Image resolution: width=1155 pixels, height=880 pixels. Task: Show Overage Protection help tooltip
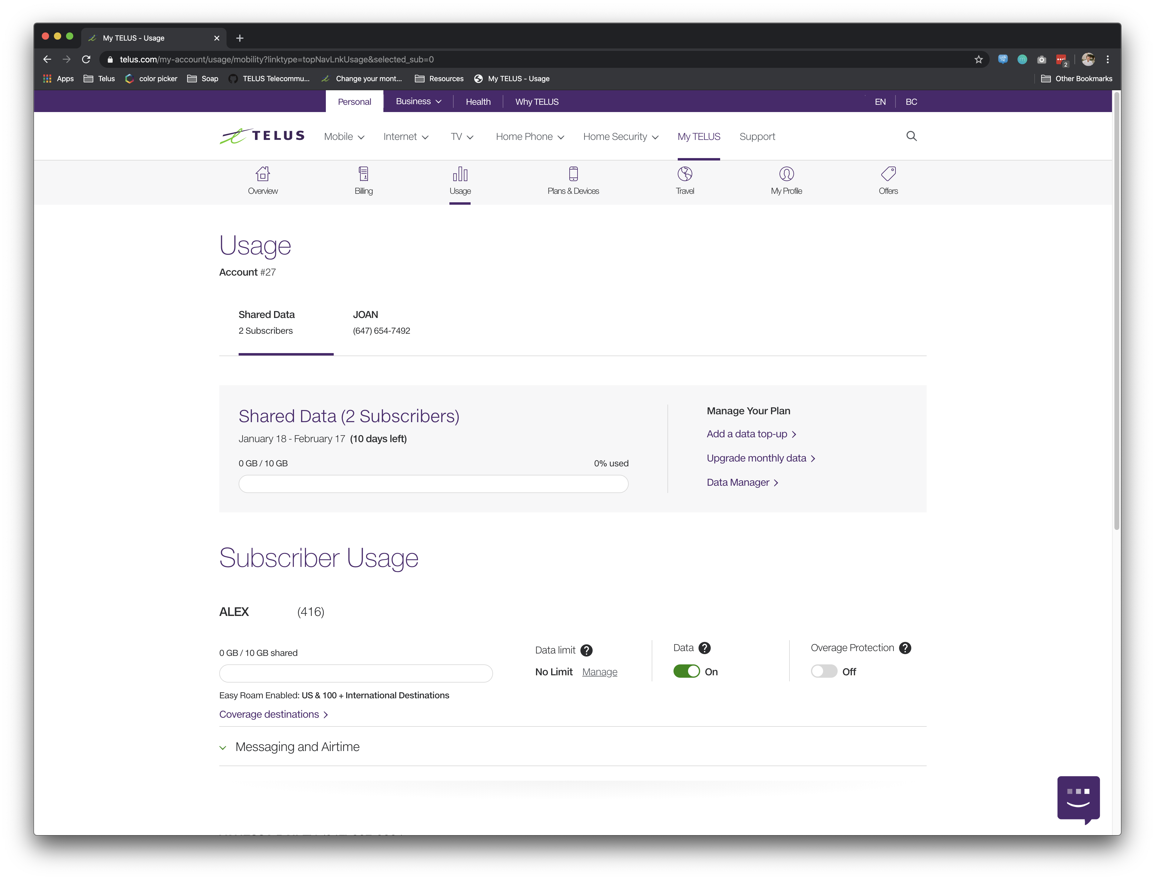[x=905, y=648]
